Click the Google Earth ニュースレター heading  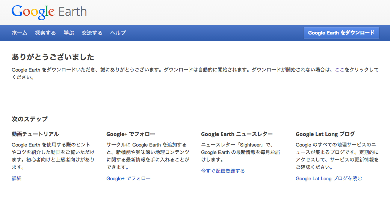[x=237, y=134]
